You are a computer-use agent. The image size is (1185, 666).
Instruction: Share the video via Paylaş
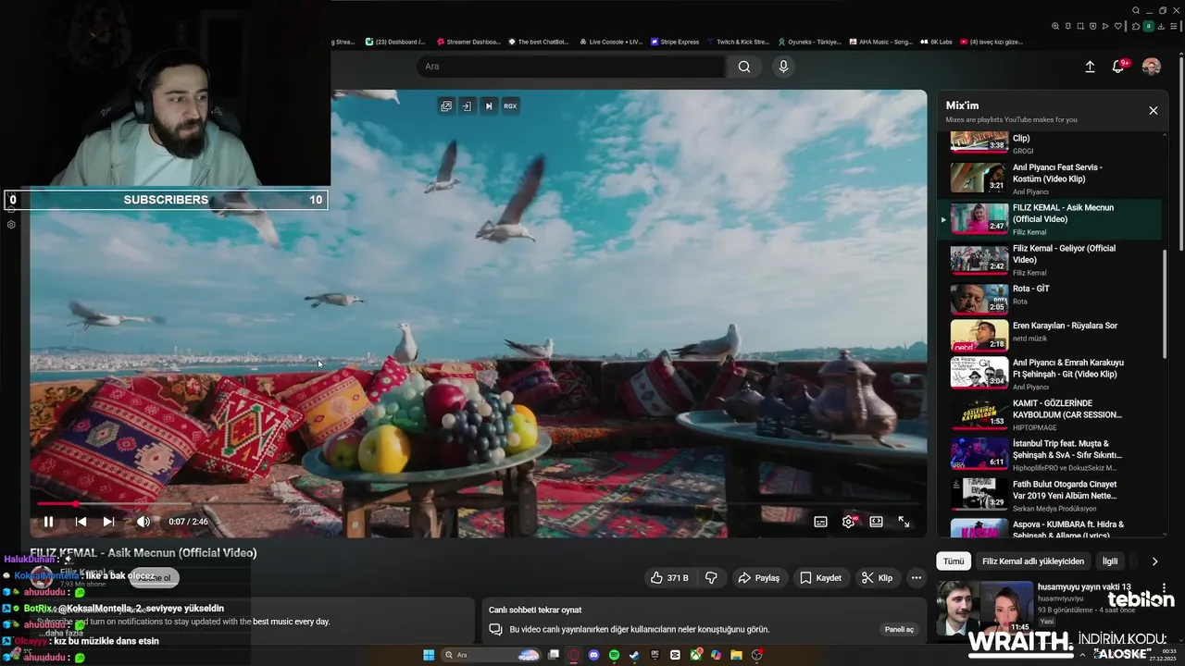(758, 577)
